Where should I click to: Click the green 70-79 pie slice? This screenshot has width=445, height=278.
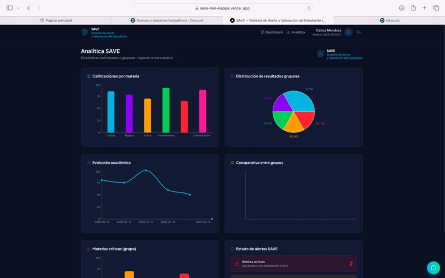coord(281,119)
